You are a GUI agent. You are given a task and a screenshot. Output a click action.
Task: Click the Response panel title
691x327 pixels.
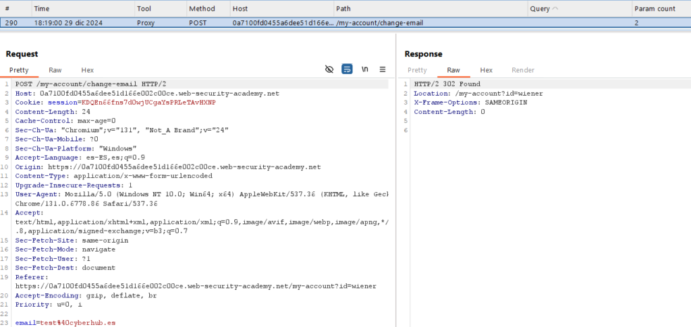(x=424, y=54)
